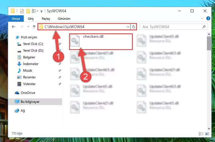Switch to details view layout icon
Image resolution: width=215 pixels, height=142 pixels.
[x=201, y=134]
